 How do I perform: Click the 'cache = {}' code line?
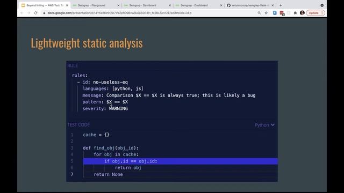[96, 135]
